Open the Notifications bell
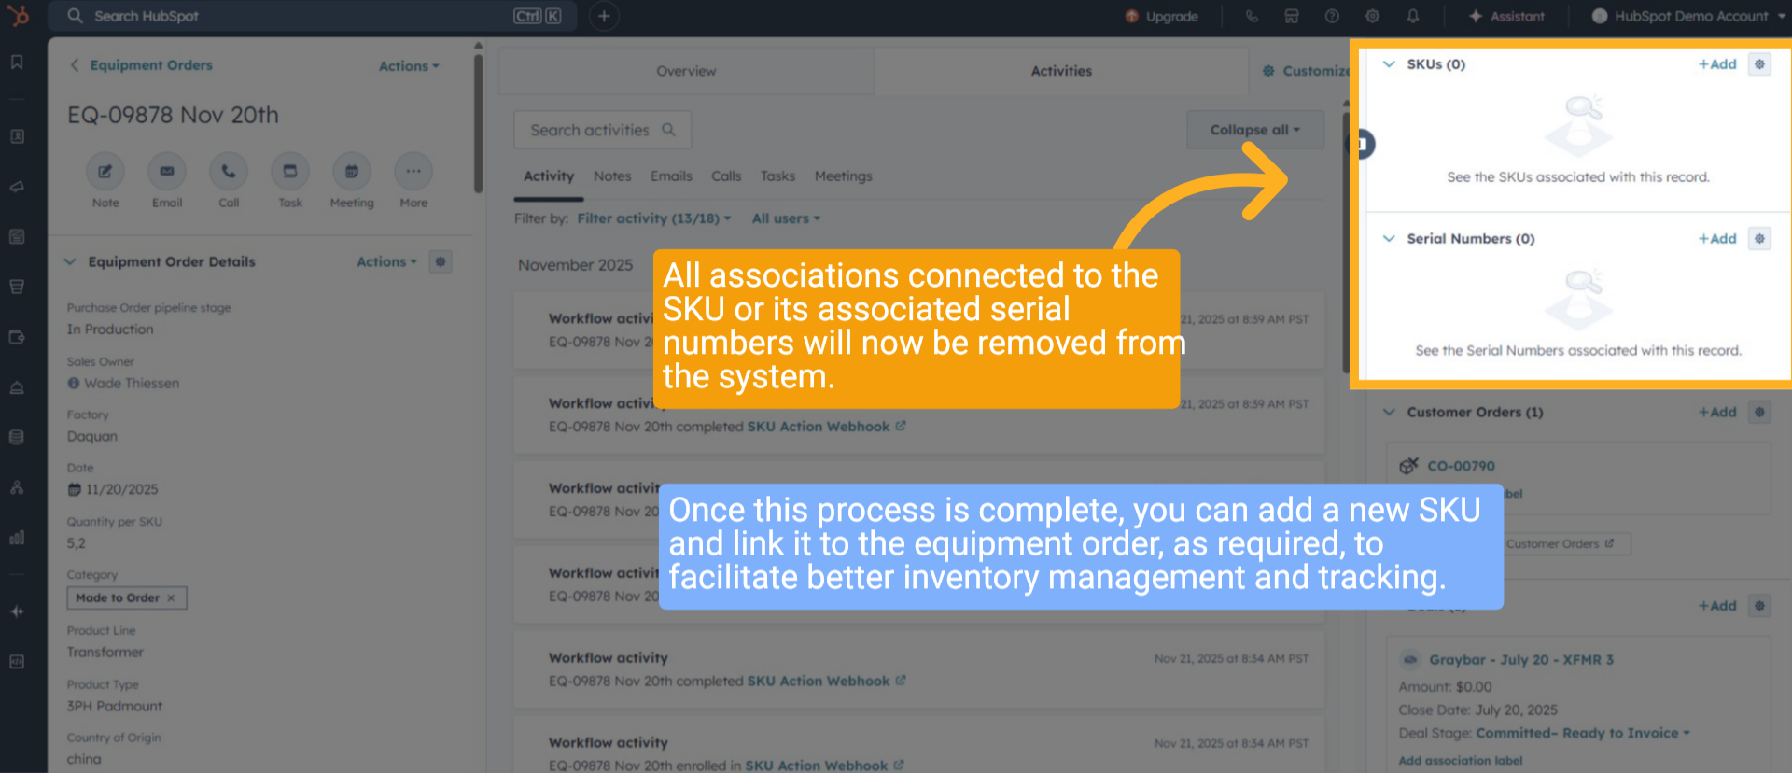Screen dimensions: 1792x773 pyautogui.click(x=1413, y=16)
